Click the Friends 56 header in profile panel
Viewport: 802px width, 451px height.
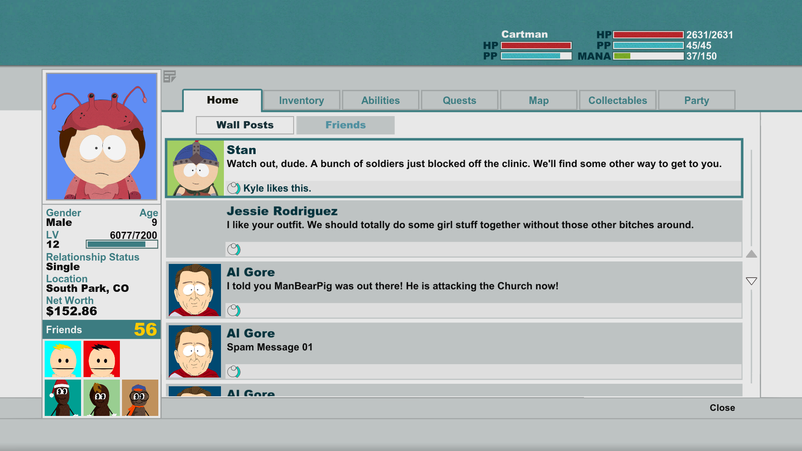pos(102,329)
